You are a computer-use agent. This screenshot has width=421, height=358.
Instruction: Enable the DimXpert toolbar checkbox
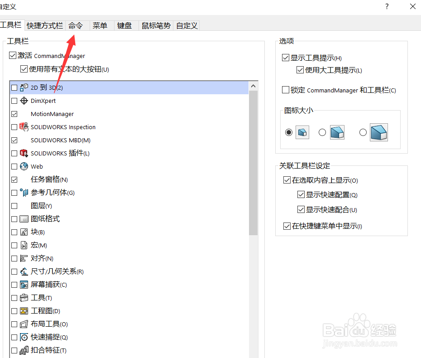click(x=14, y=101)
